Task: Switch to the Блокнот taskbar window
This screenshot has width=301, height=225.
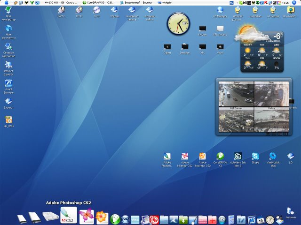Action: coord(136,3)
